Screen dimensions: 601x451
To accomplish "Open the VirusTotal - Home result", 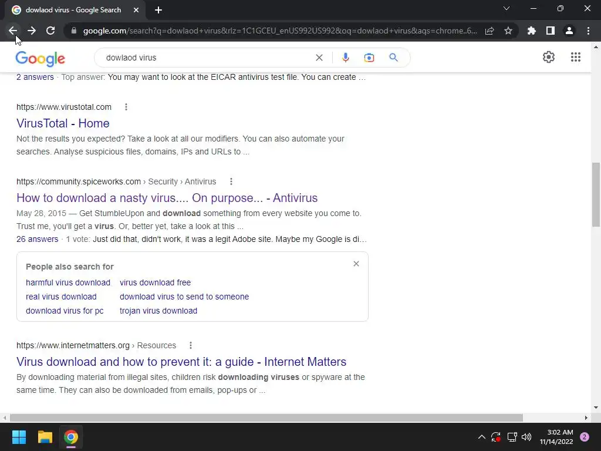I will click(x=63, y=123).
